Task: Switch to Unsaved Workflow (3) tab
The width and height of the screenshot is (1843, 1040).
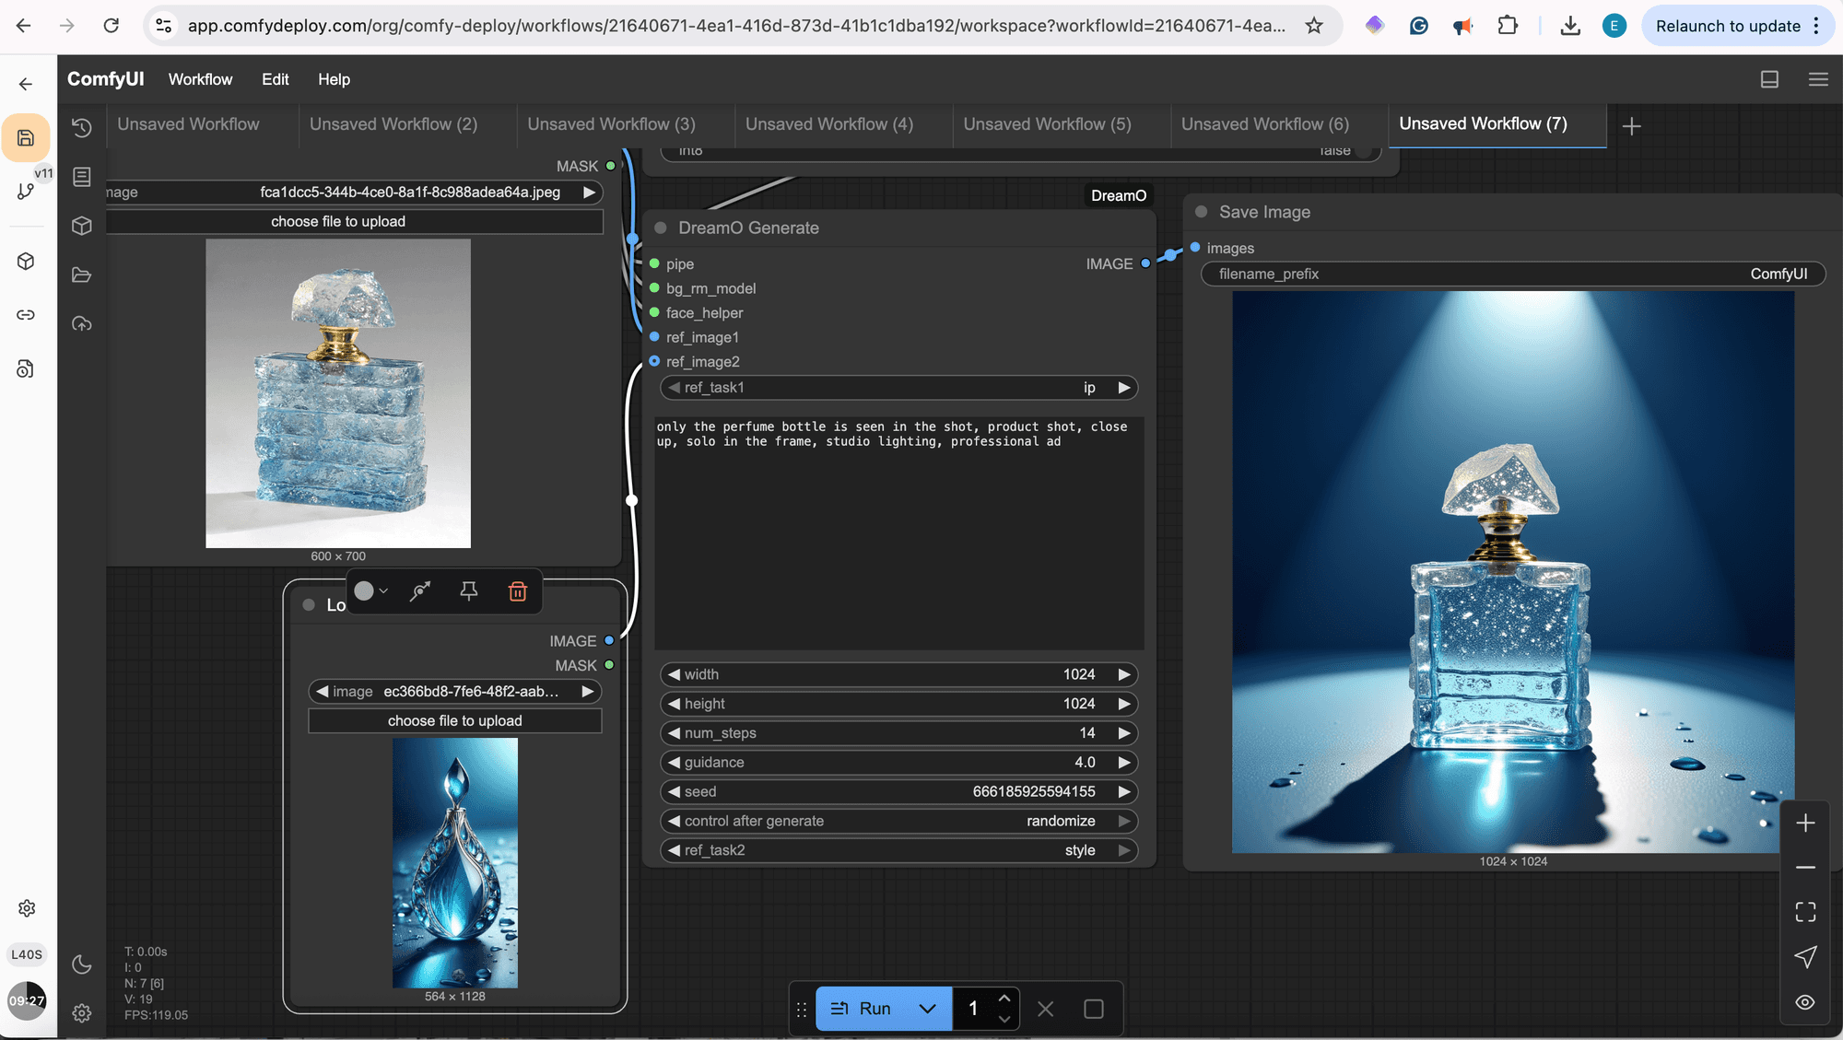Action: (611, 124)
